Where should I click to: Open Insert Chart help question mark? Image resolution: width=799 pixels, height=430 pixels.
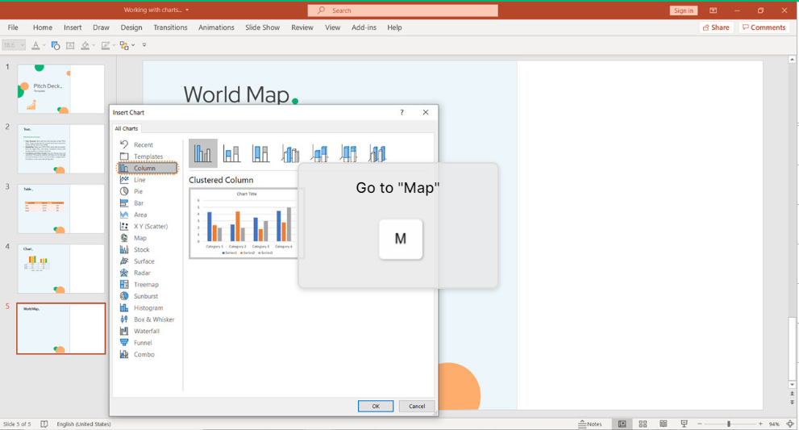point(402,112)
